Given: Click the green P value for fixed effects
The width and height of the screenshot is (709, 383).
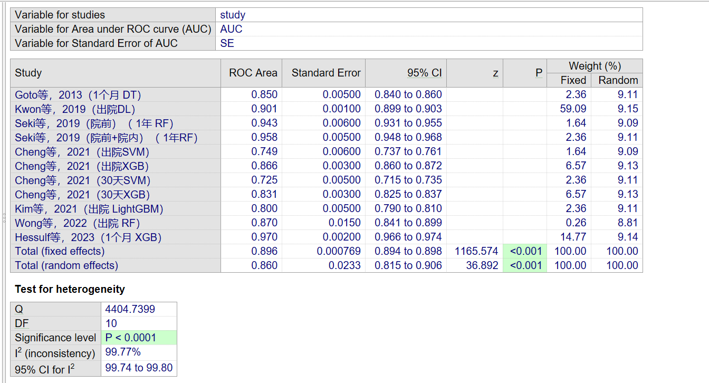Looking at the screenshot, I should (525, 251).
